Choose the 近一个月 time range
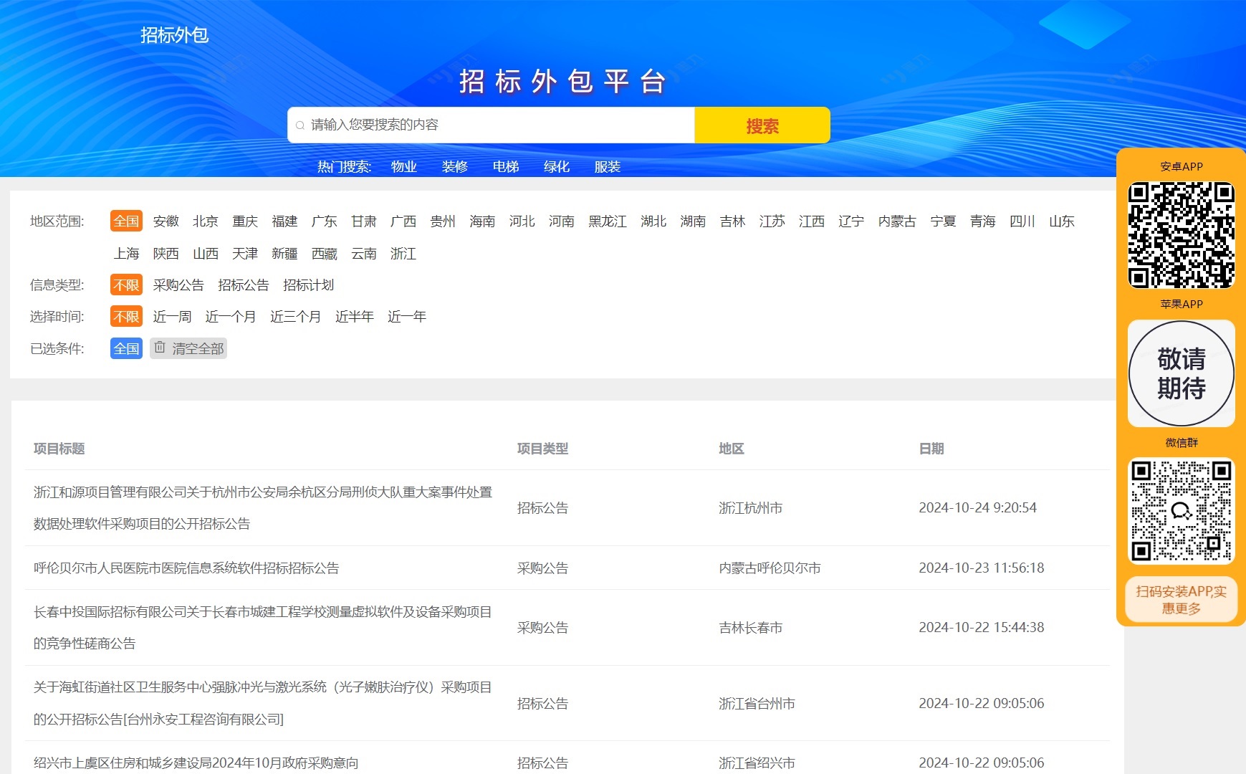Screen dimensions: 1246x774 pos(230,317)
